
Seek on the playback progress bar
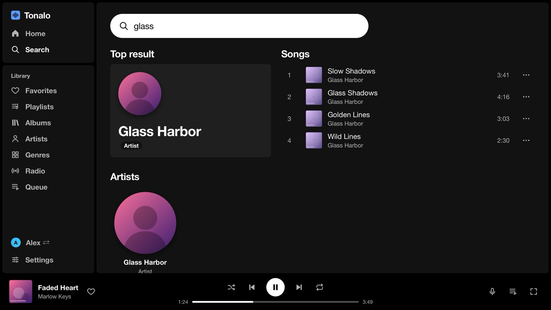coord(275,302)
